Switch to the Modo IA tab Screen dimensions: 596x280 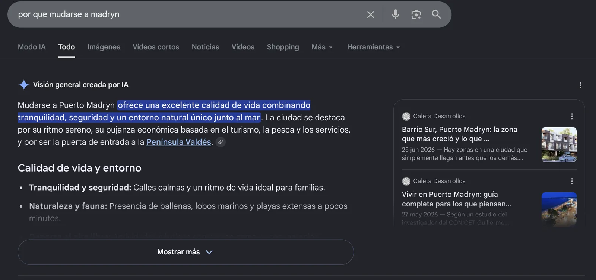32,47
